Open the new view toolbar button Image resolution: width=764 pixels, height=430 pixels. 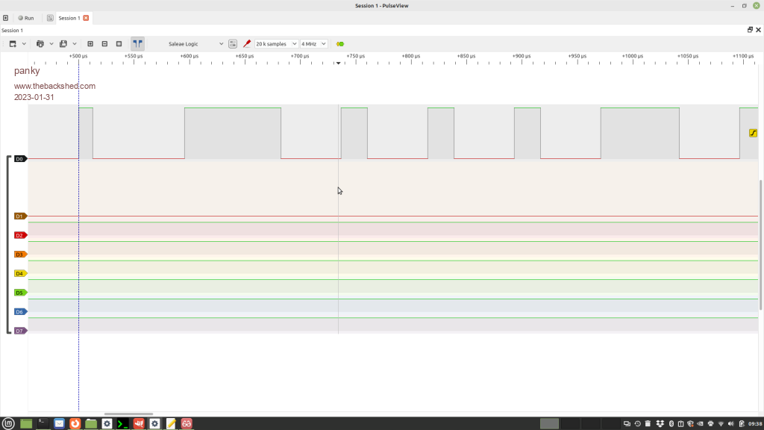pyautogui.click(x=13, y=44)
